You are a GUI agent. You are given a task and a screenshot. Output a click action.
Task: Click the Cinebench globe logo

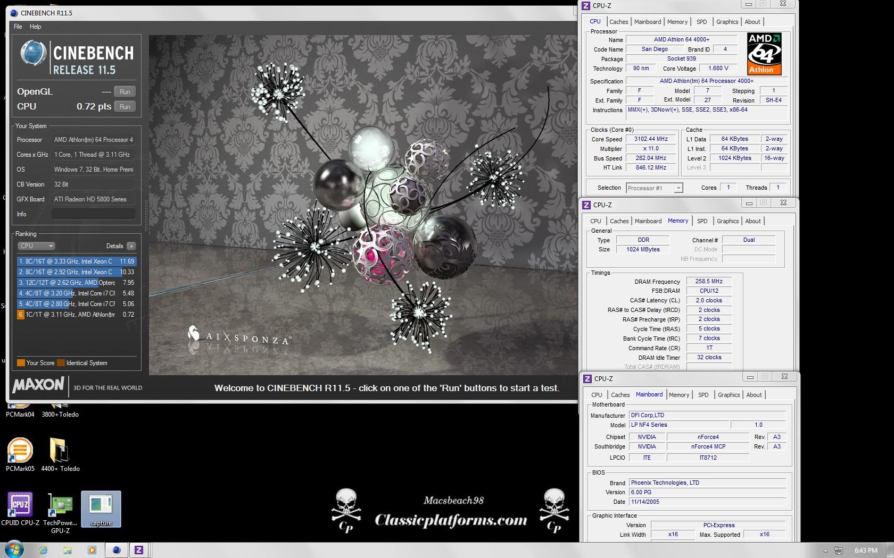34,53
